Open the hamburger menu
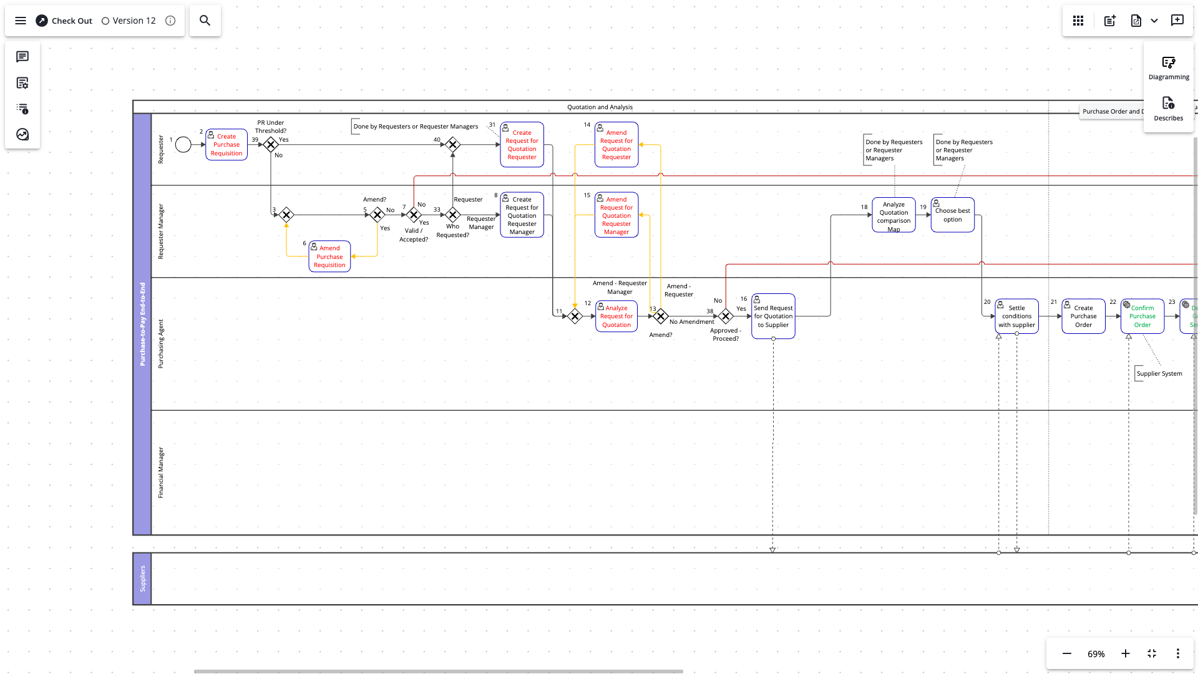 21,20
